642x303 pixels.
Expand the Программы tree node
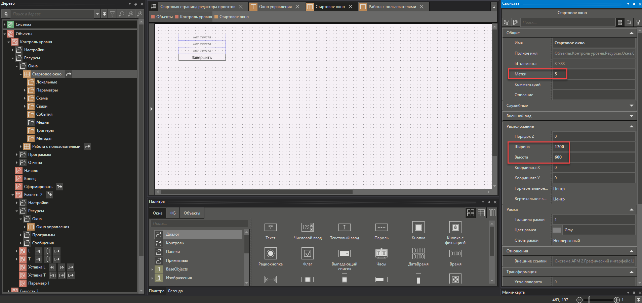click(16, 154)
